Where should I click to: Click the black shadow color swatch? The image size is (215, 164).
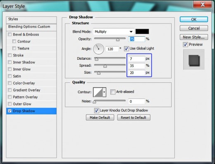pos(142,31)
